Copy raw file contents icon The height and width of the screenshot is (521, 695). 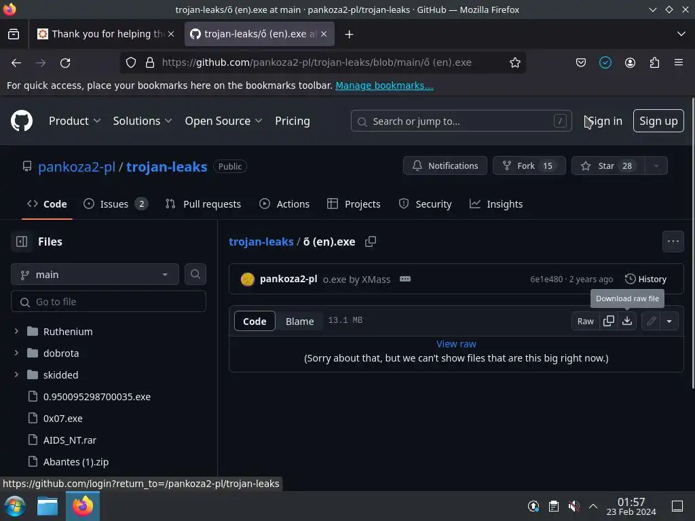coord(609,321)
